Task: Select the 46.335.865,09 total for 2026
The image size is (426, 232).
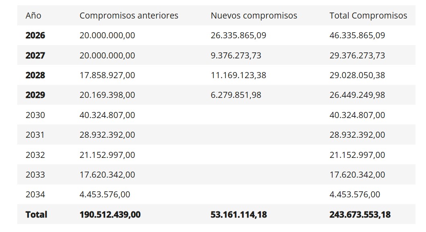Action: pyautogui.click(x=357, y=35)
